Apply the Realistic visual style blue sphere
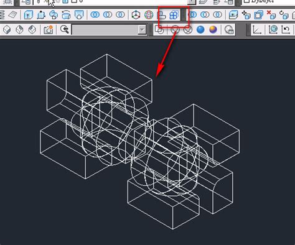Screen dimensions: 295x245 pyautogui.click(x=200, y=30)
